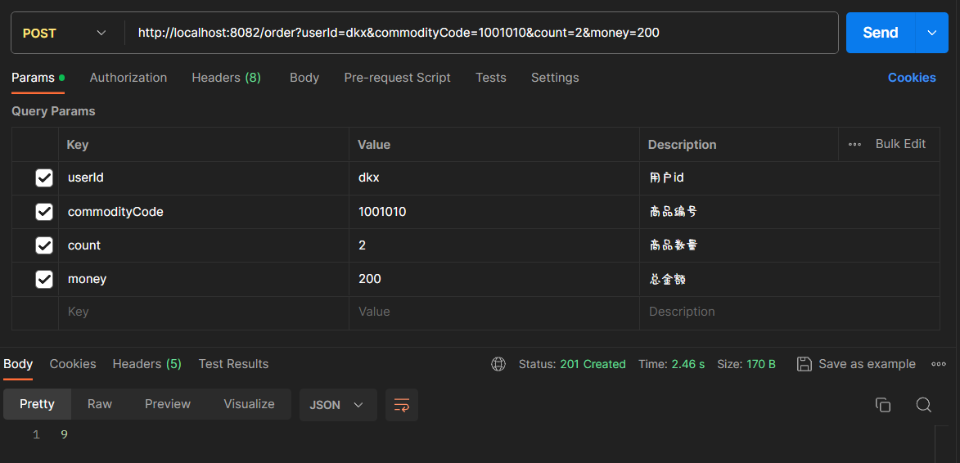Viewport: 960px width, 463px height.
Task: Click the 1001010 value cell
Action: (494, 212)
